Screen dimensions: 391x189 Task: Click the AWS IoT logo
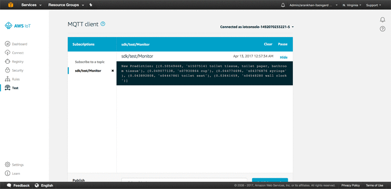[18, 26]
